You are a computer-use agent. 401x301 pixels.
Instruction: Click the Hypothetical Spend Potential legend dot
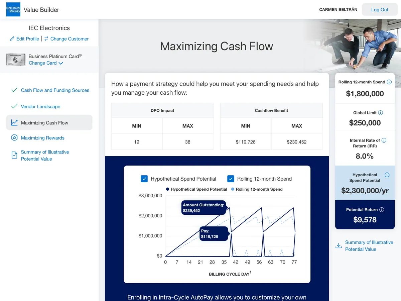tap(168, 189)
